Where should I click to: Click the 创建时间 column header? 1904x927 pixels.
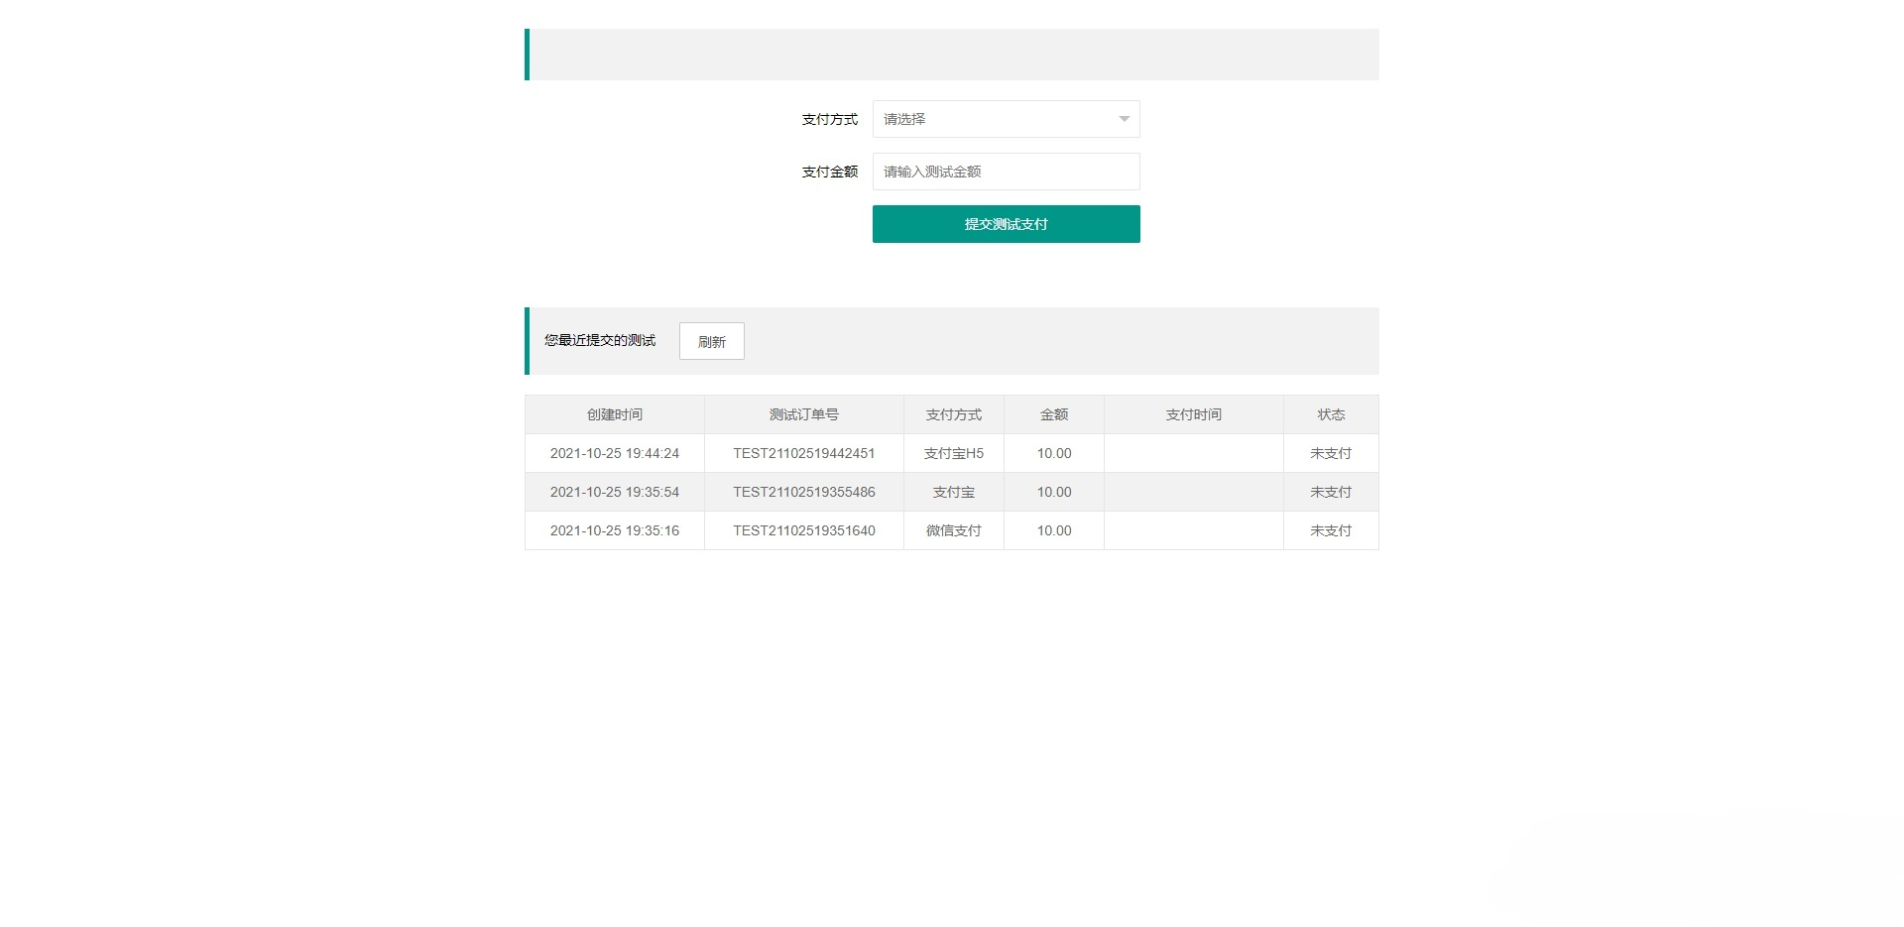[x=614, y=414]
